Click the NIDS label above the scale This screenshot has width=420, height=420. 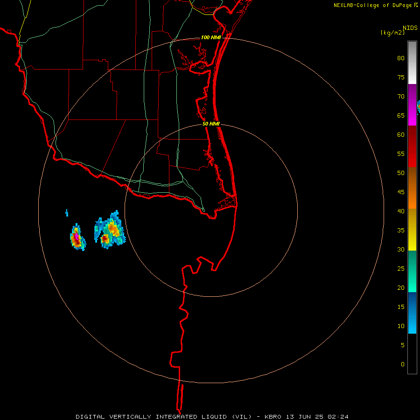point(410,28)
